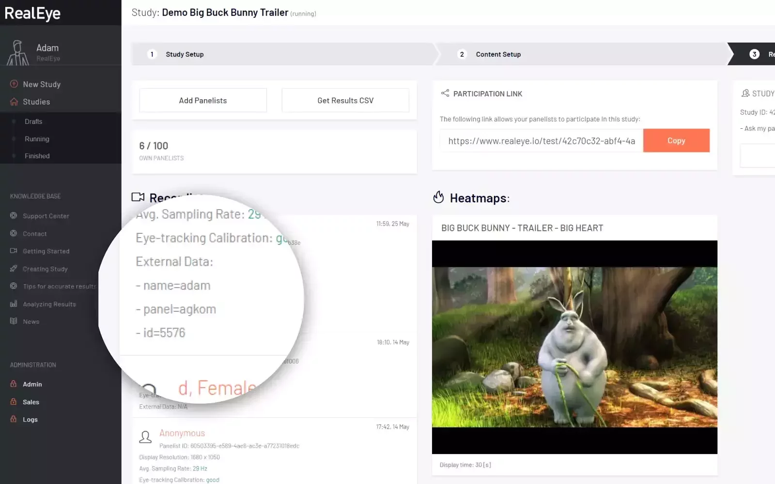Click the Admin lock icon
The height and width of the screenshot is (484, 775).
[14, 384]
